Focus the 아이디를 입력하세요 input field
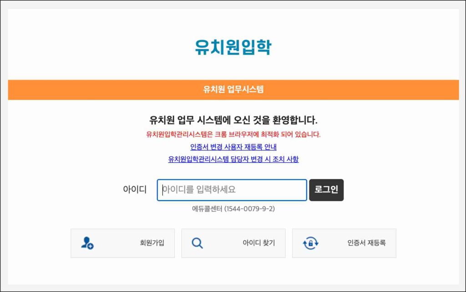Image resolution: width=466 pixels, height=292 pixels. 232,190
